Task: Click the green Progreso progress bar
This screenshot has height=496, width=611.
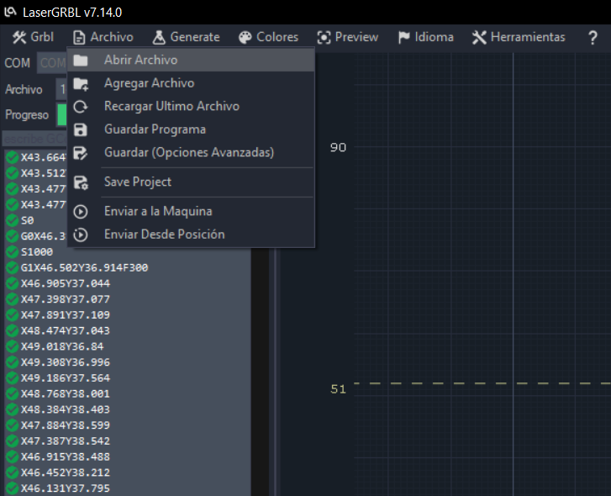Action: 61,115
